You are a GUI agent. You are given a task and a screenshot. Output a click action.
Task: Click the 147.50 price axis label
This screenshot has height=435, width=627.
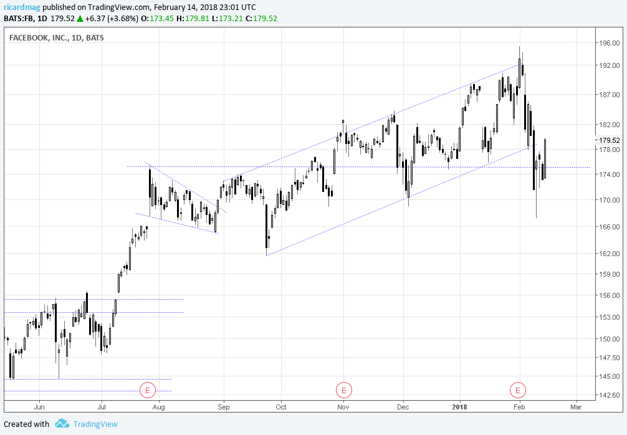click(610, 358)
